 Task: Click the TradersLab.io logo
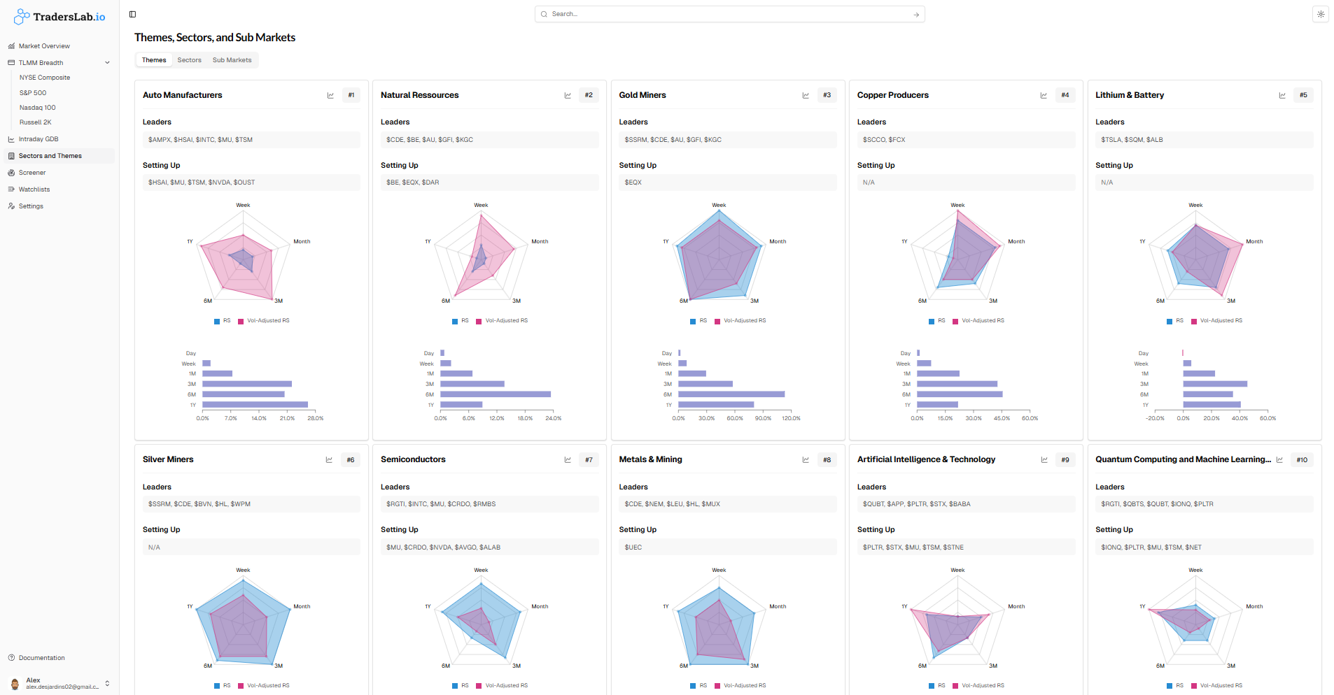60,16
